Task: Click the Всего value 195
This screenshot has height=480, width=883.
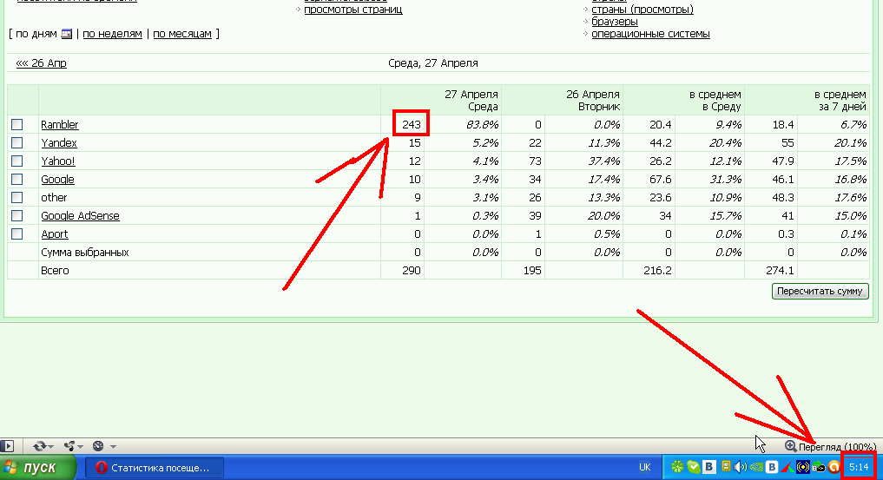Action: pos(532,271)
